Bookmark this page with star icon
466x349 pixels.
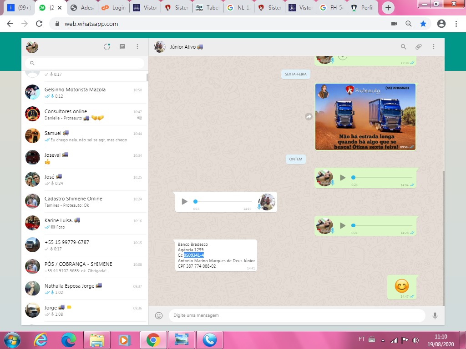(423, 24)
